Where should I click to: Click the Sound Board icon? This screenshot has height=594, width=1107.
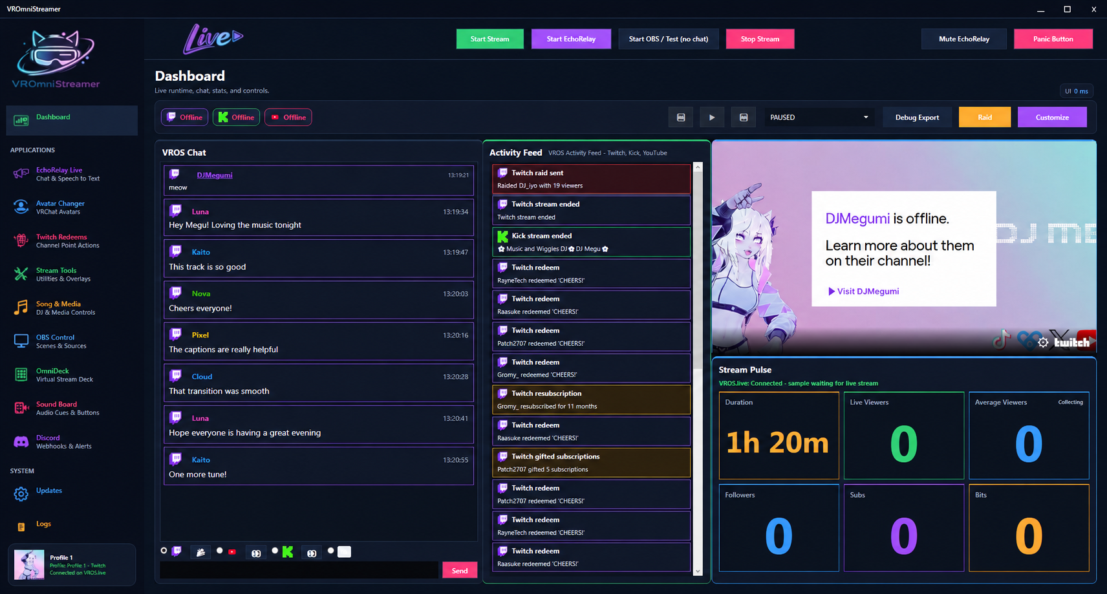[x=21, y=408]
